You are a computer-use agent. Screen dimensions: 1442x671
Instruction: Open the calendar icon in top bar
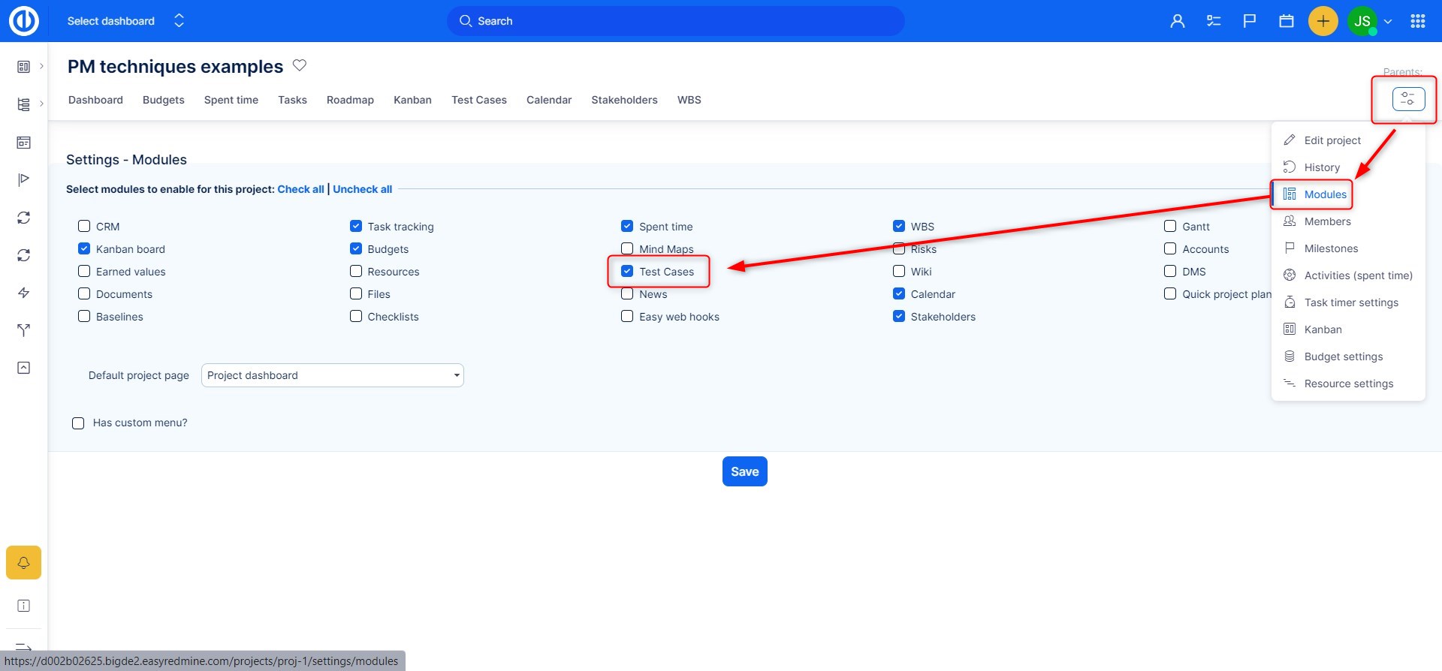(1286, 21)
